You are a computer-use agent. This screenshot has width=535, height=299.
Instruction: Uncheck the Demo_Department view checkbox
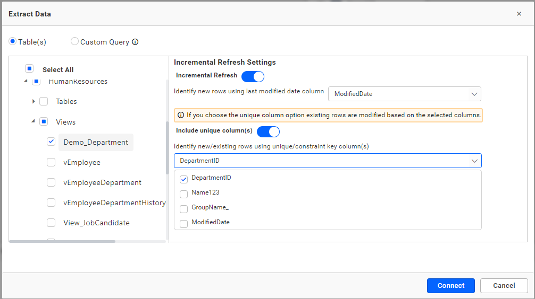pyautogui.click(x=51, y=142)
